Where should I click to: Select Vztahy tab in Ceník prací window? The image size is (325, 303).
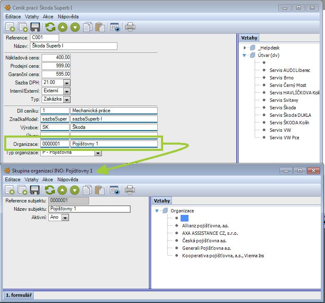(x=249, y=38)
